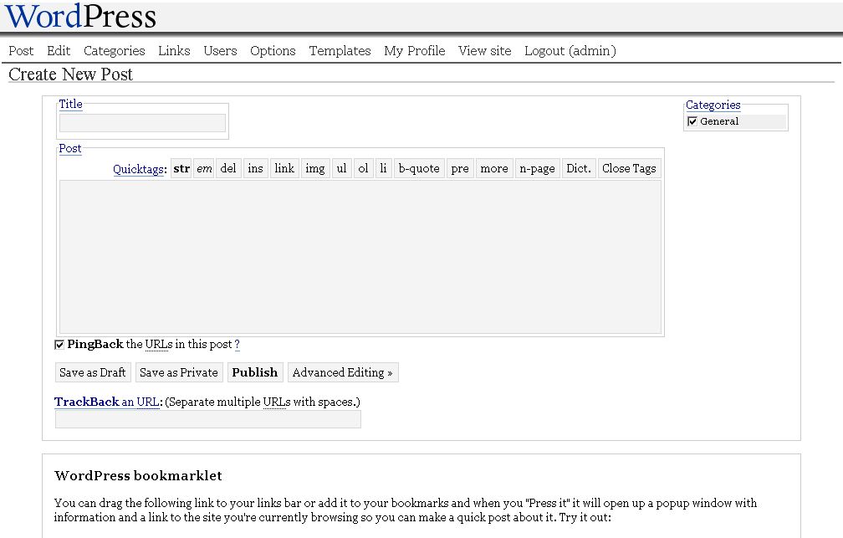Click the Logout (admin) link
843x538 pixels.
point(570,51)
